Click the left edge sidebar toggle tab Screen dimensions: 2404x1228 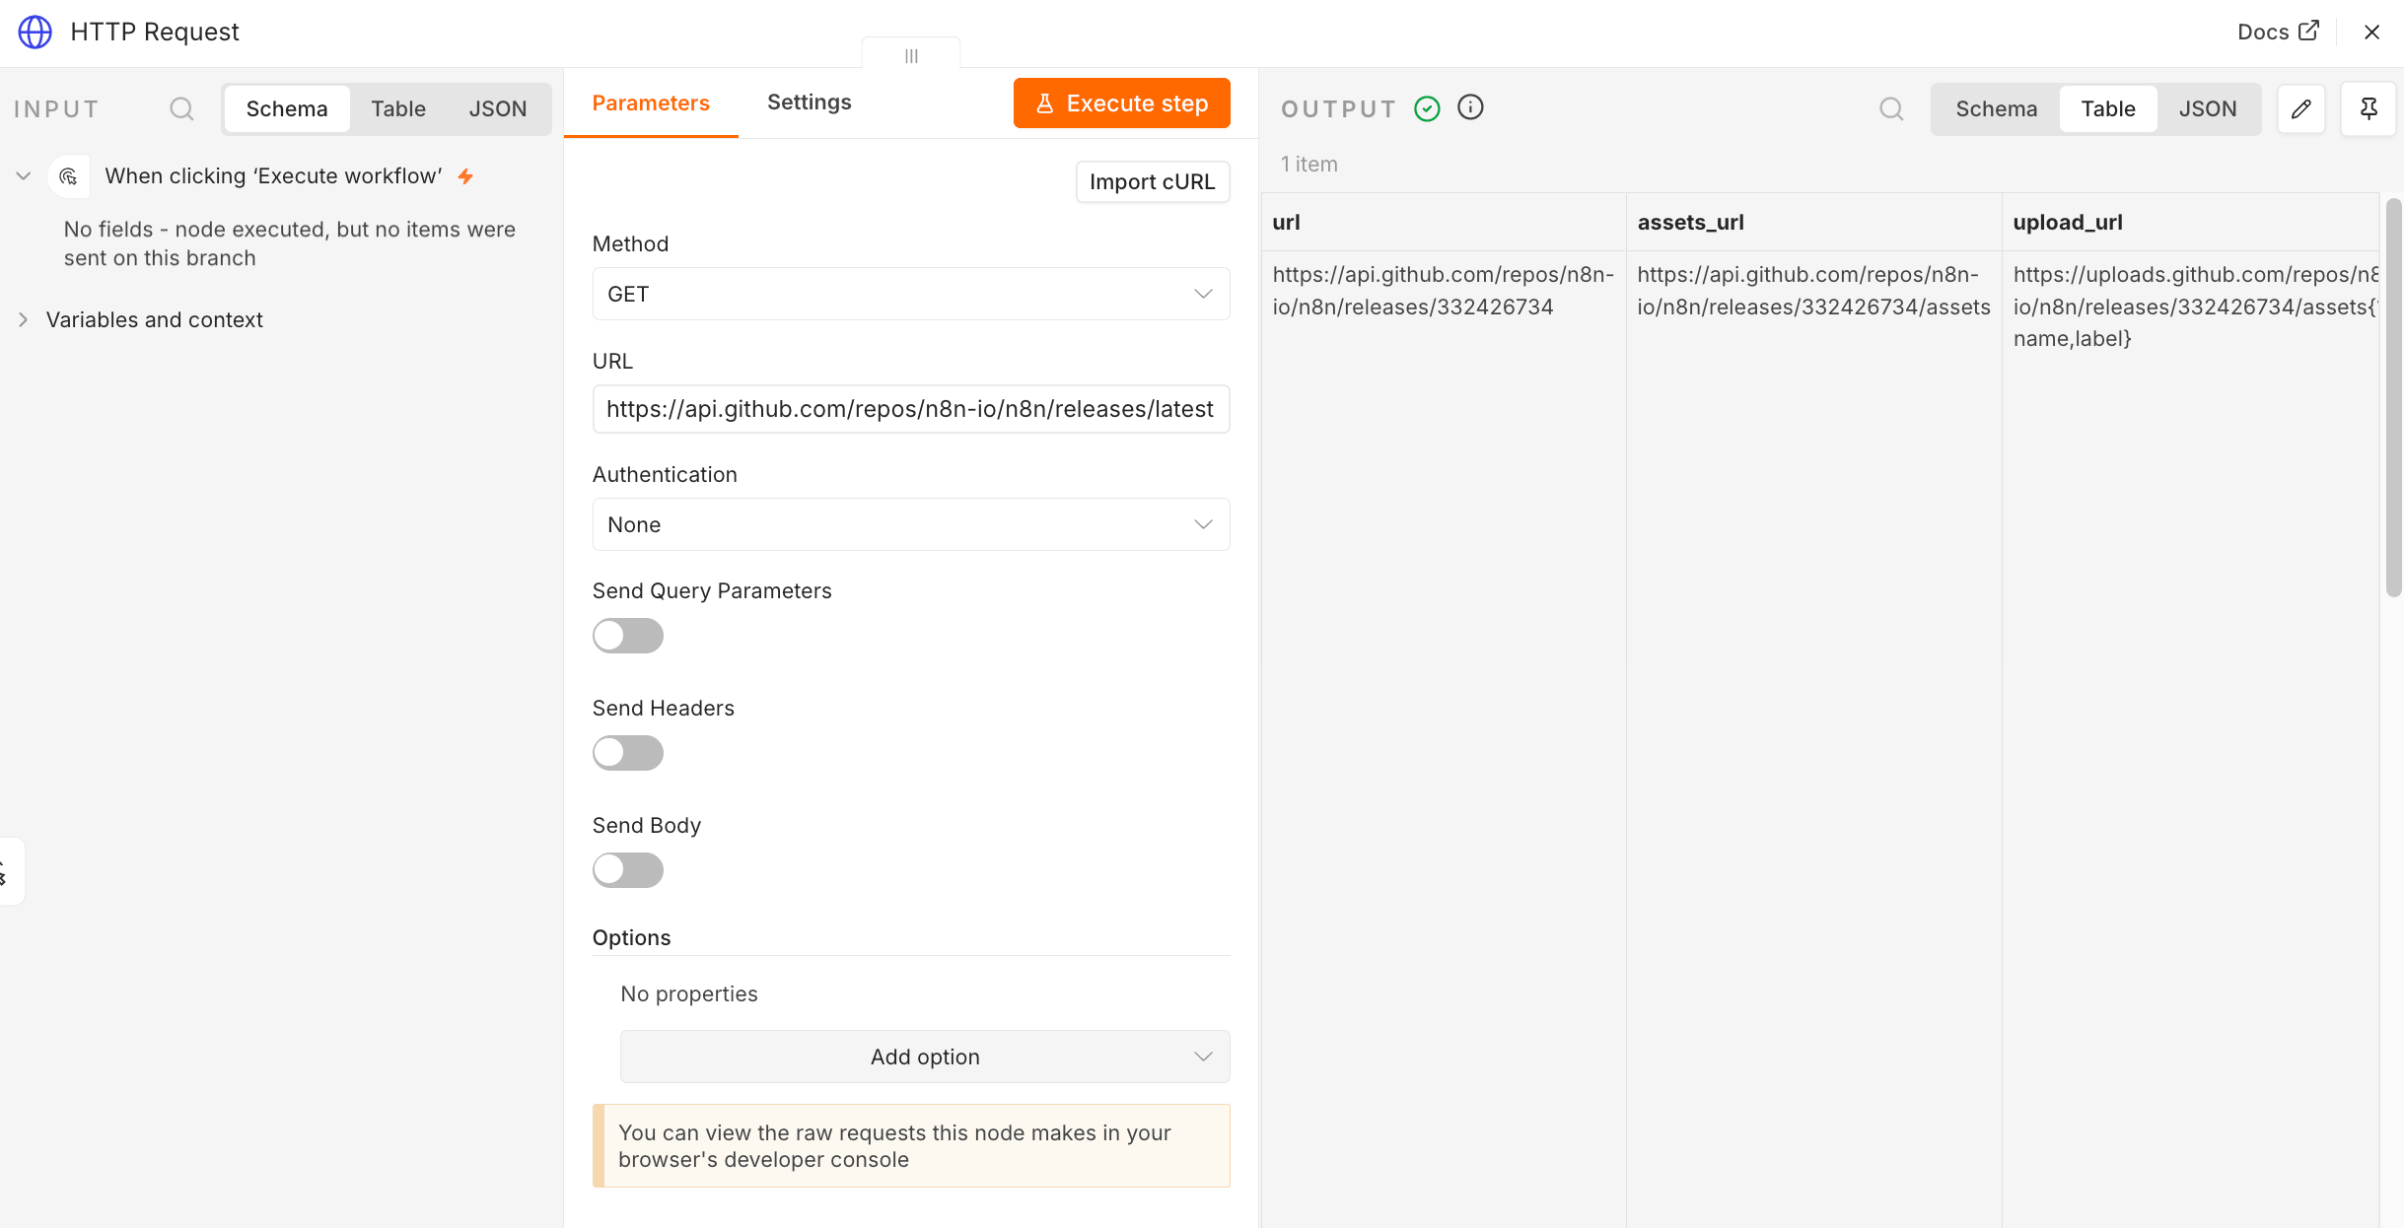coord(10,871)
